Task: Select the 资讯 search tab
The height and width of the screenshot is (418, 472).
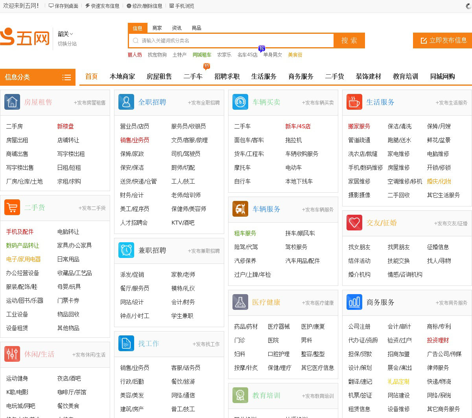Action: click(177, 28)
